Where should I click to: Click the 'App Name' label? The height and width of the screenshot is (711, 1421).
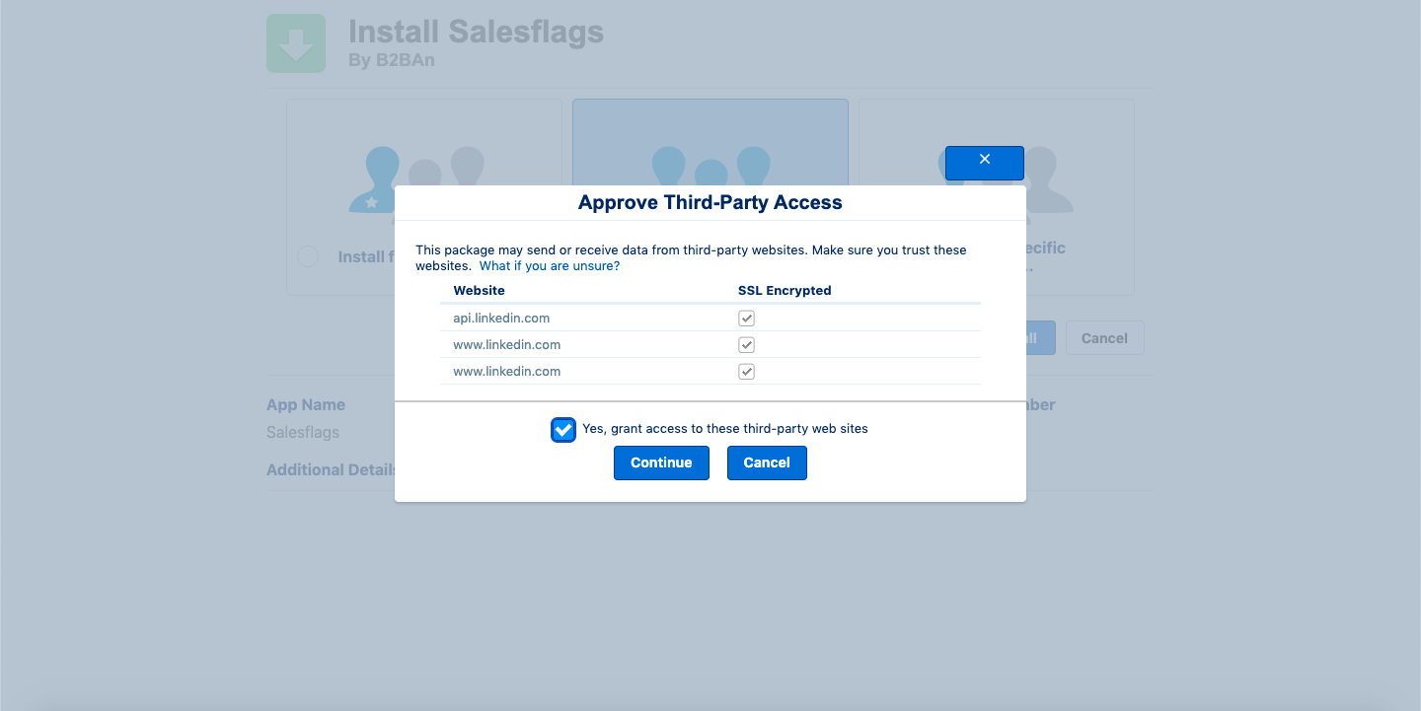(306, 405)
